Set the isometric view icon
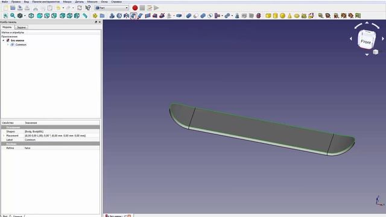Screen dimensions: 386x217 pos(31,16)
